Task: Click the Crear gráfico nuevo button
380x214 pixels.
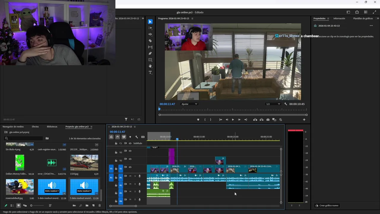Action: click(x=327, y=205)
